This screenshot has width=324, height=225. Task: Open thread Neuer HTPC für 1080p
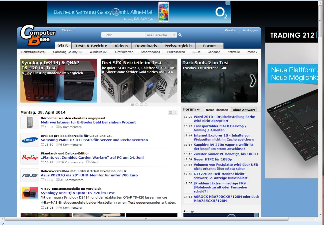pyautogui.click(x=213, y=159)
